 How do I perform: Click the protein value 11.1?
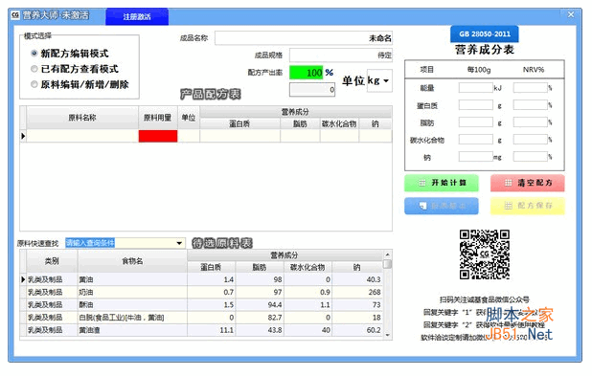click(227, 330)
